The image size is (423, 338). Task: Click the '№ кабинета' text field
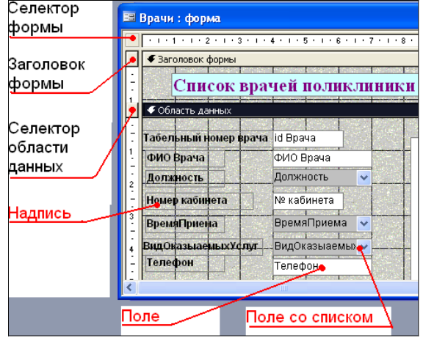click(308, 201)
